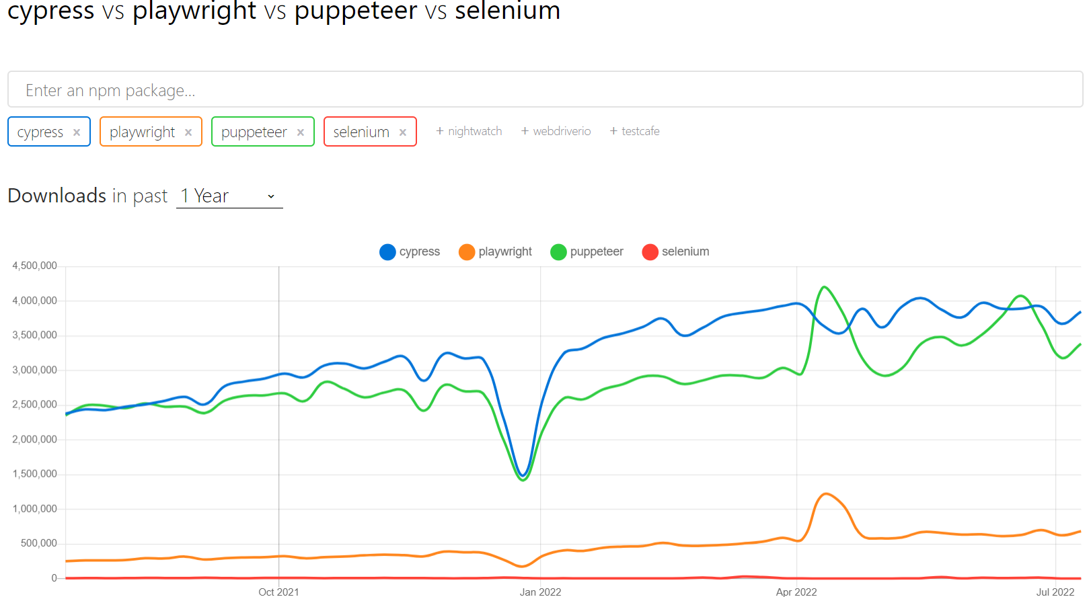Viewport: 1091px width, 597px height.
Task: Open the time range dropdown showing 1 Year
Action: 229,196
